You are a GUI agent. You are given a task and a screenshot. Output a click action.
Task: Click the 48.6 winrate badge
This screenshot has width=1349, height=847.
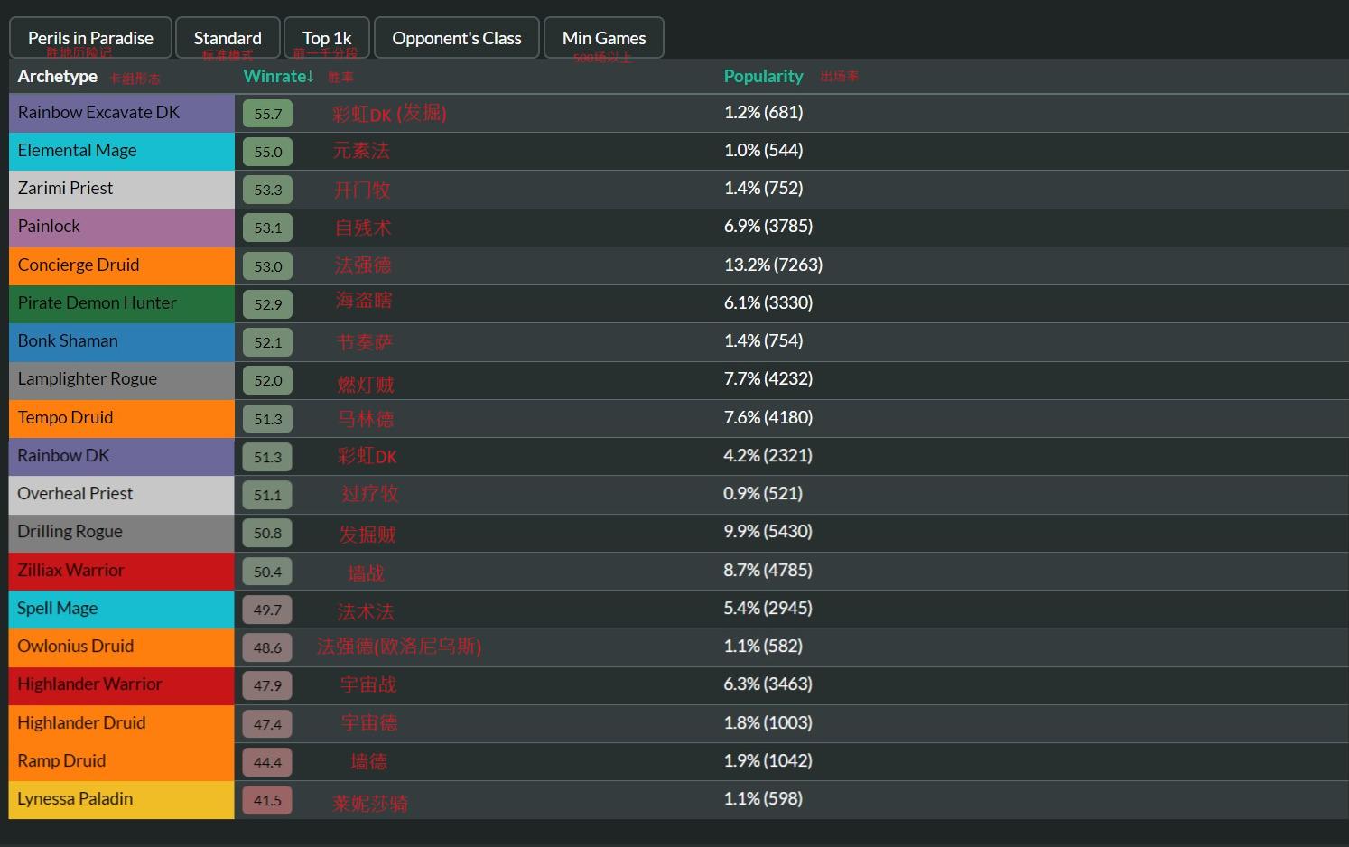tap(267, 647)
